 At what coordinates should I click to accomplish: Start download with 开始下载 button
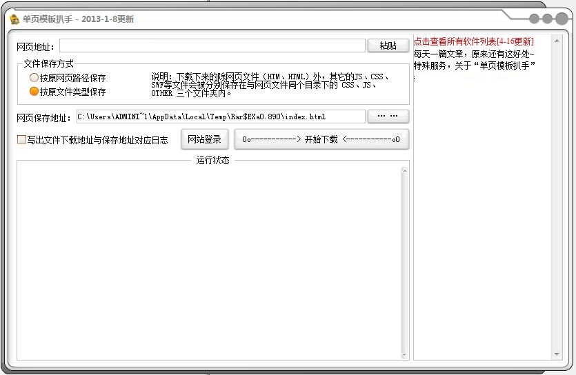pyautogui.click(x=321, y=139)
